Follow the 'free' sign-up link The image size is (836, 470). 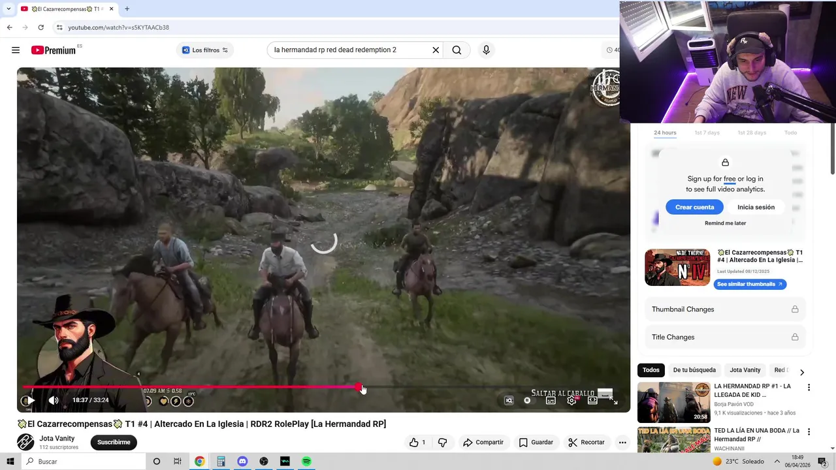[730, 179]
